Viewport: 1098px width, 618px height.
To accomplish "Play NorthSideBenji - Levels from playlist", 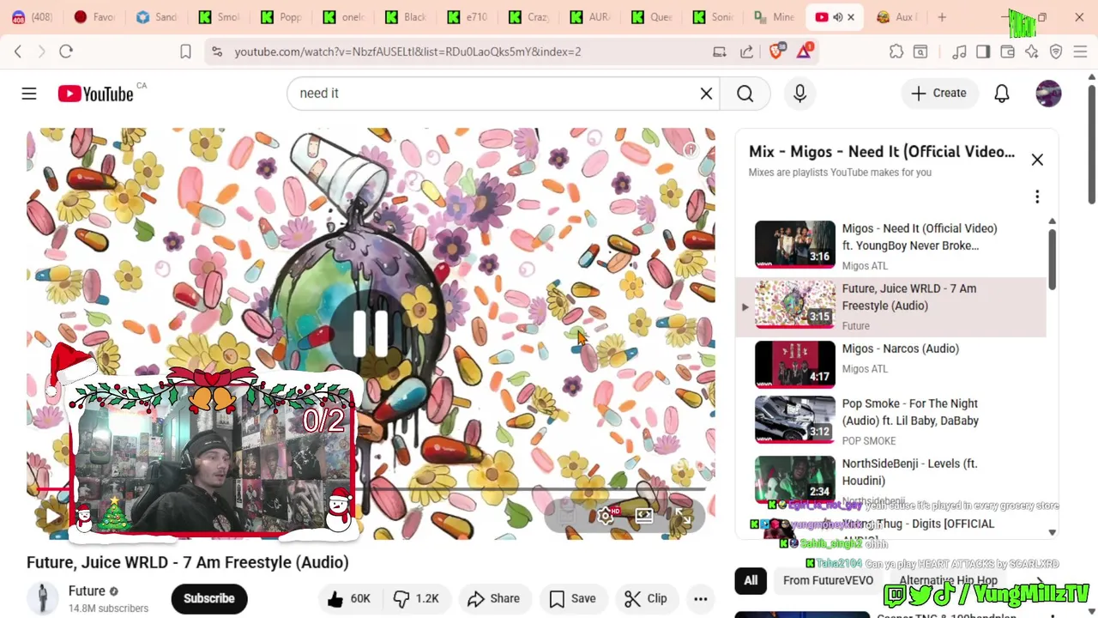I will pos(890,481).
